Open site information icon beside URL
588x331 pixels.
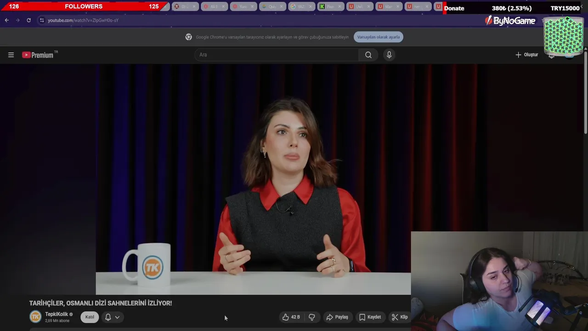click(42, 20)
